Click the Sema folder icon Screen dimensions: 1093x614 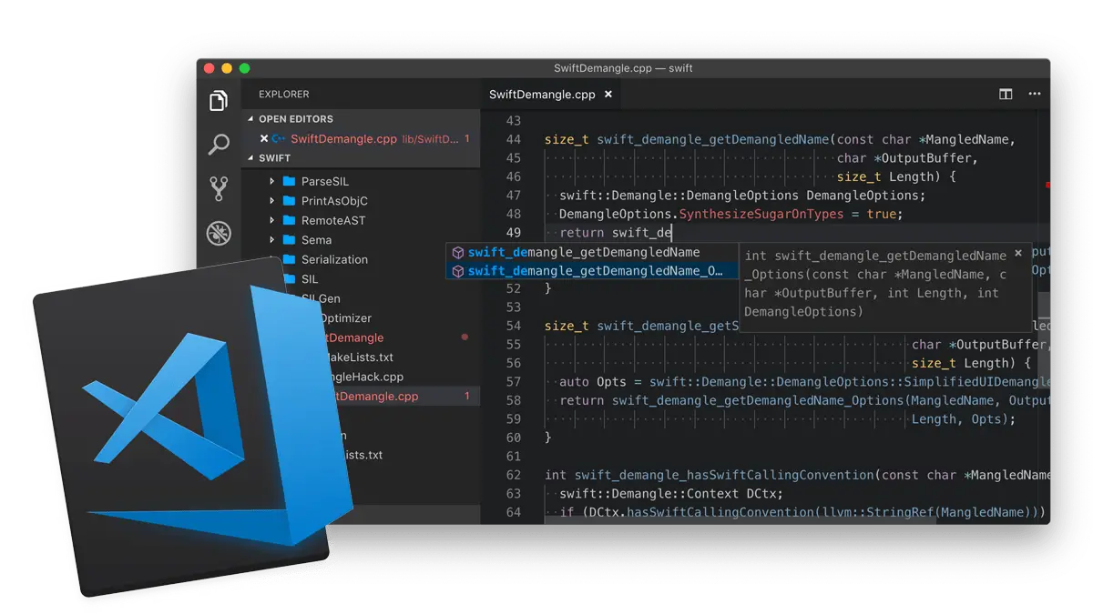pos(289,240)
